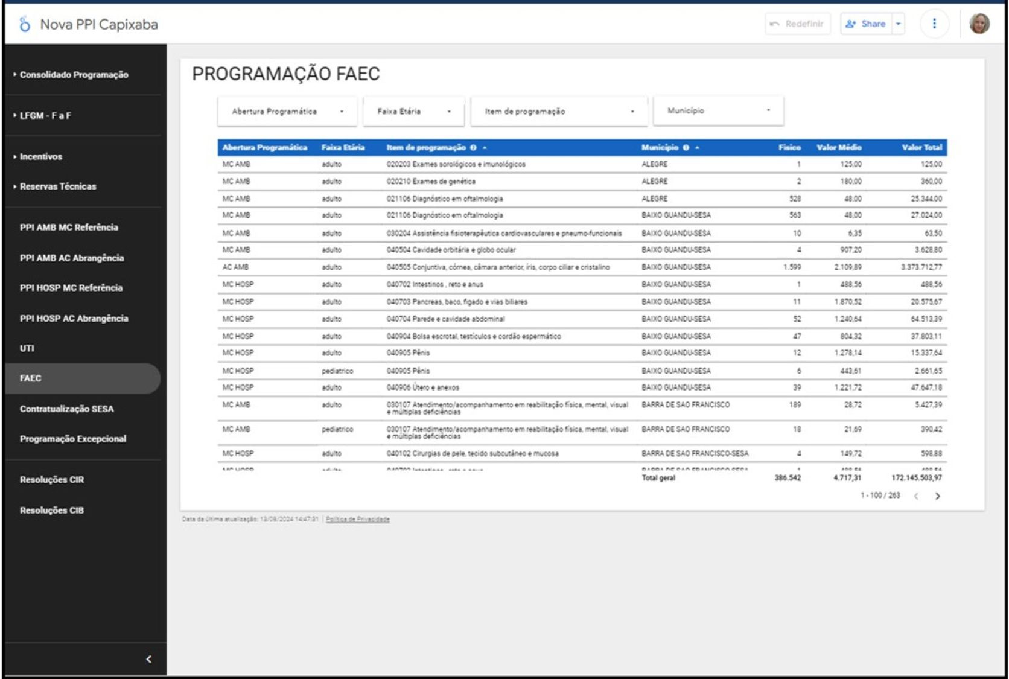Go to previous table page arrow
The width and height of the screenshot is (1009, 679).
(916, 496)
